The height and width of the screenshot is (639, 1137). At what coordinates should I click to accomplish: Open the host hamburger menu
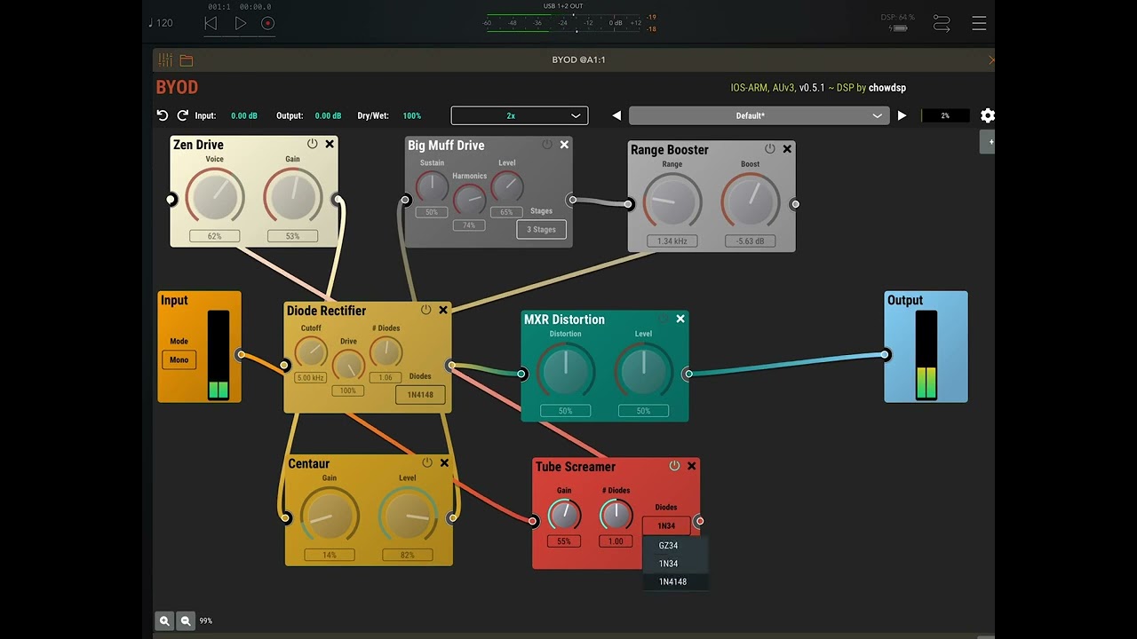[x=979, y=23]
